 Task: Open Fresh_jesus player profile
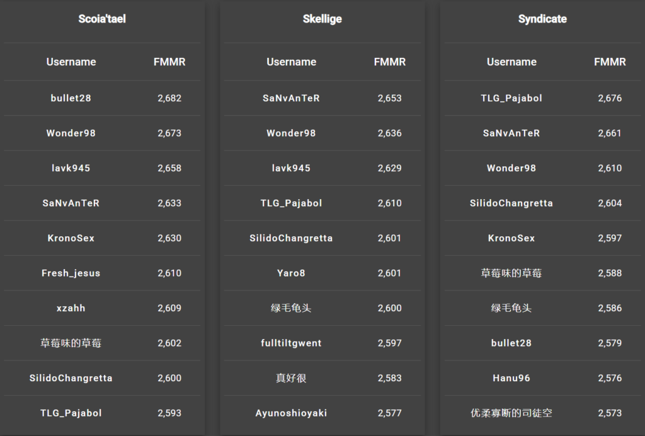[71, 273]
